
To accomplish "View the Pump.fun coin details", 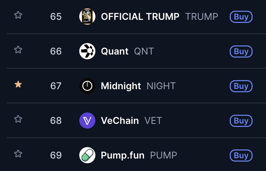I will [x=123, y=155].
